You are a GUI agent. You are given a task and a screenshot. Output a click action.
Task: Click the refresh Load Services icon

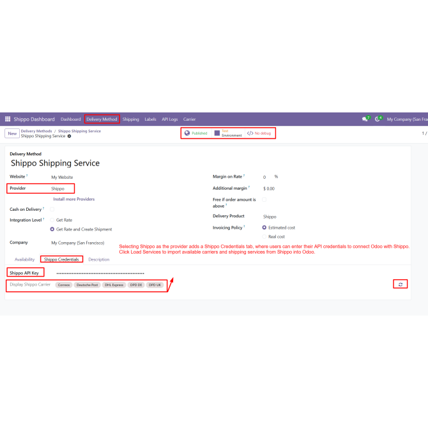400,284
